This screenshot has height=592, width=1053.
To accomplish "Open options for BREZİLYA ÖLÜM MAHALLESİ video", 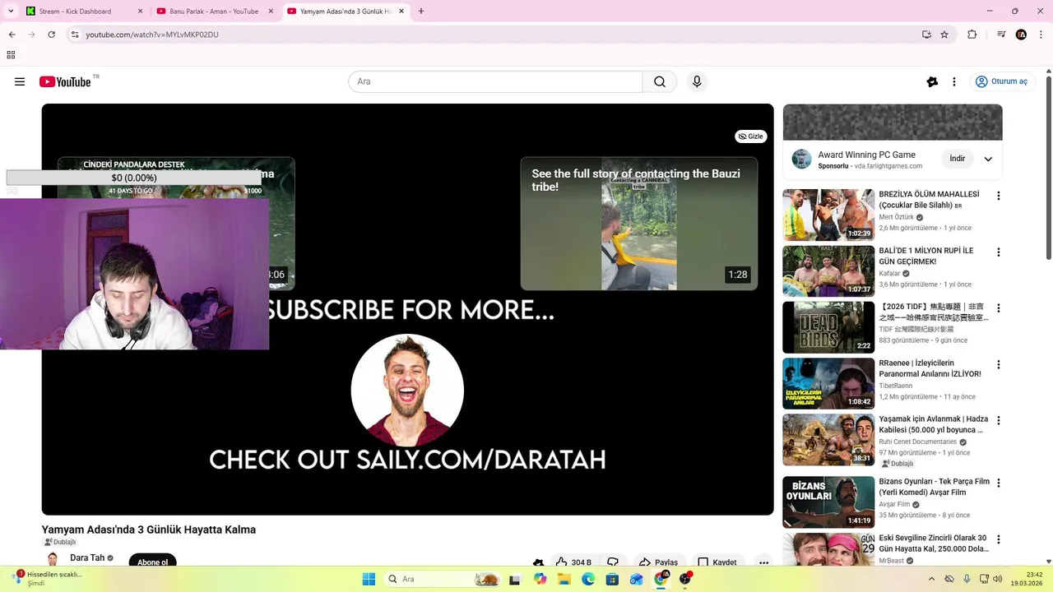I will click(x=999, y=196).
